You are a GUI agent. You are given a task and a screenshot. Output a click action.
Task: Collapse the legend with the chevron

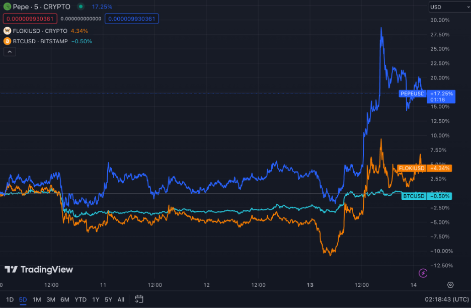coord(10,52)
